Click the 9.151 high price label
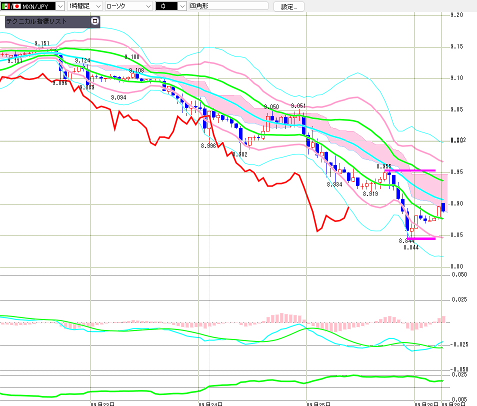This screenshot has width=477, height=406. click(x=41, y=43)
